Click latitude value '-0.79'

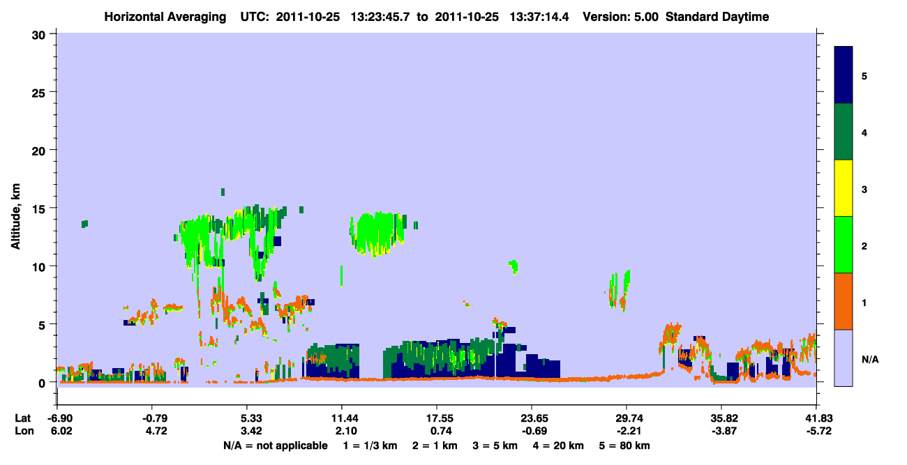click(x=155, y=418)
